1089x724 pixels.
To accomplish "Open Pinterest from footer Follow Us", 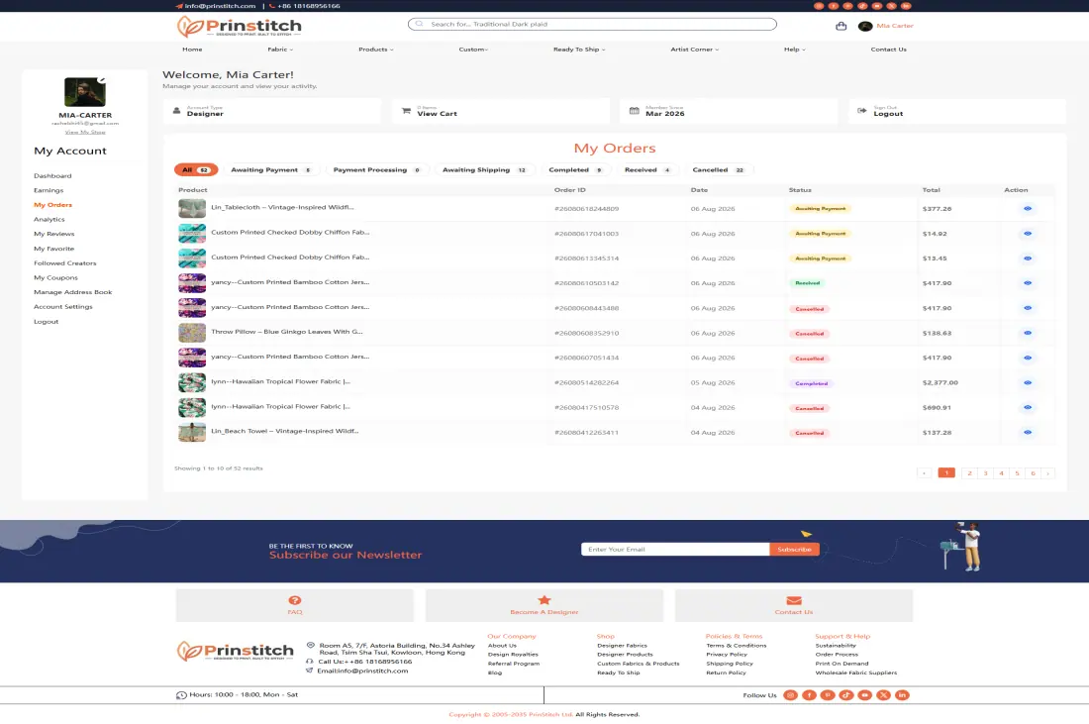I will (828, 695).
